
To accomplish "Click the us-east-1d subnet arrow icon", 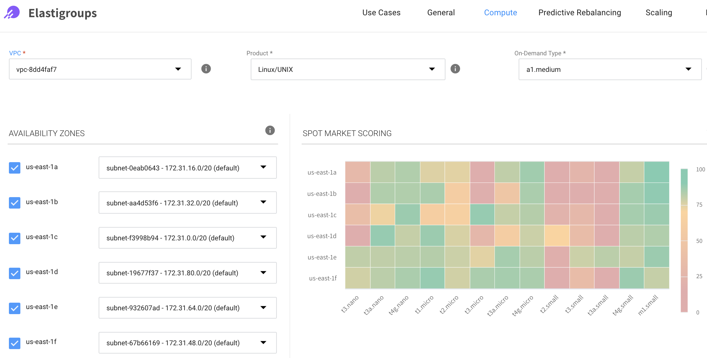I will tap(263, 272).
